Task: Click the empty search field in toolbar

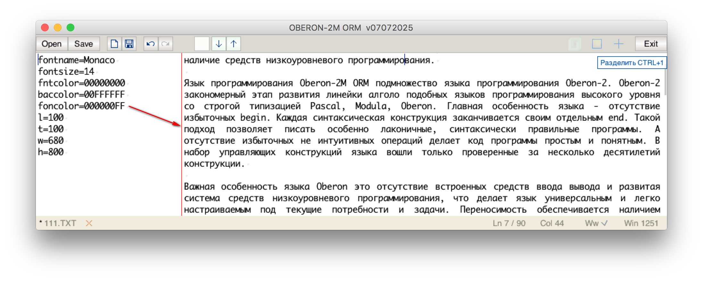Action: tap(202, 44)
